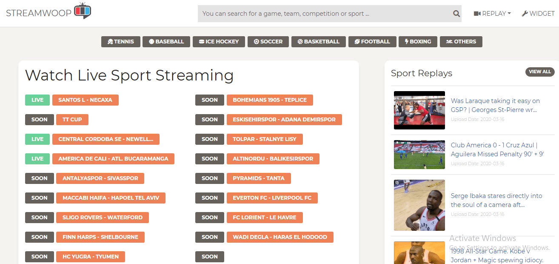Open Pyramids - Tanta match

(259, 178)
